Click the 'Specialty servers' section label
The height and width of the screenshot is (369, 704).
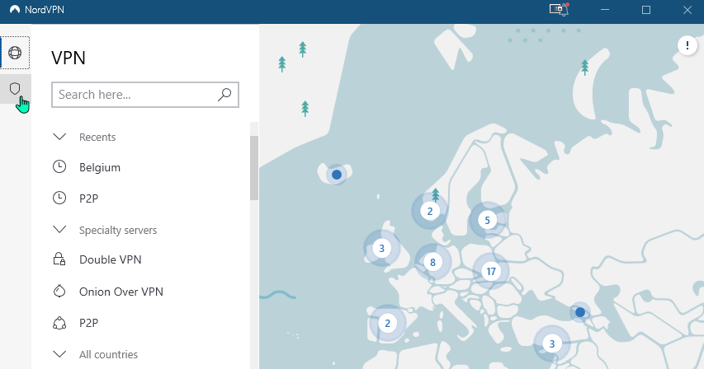click(118, 230)
